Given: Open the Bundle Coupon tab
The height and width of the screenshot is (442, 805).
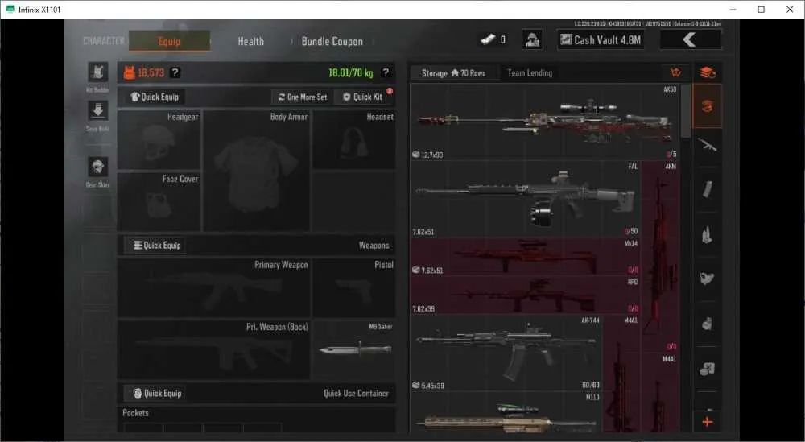Looking at the screenshot, I should tap(332, 41).
